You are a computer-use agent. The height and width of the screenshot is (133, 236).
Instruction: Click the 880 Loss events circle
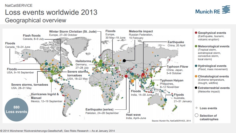[16, 110]
